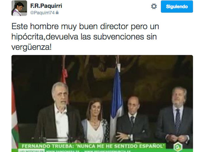Click the bald man with crossed arms

(132, 119)
